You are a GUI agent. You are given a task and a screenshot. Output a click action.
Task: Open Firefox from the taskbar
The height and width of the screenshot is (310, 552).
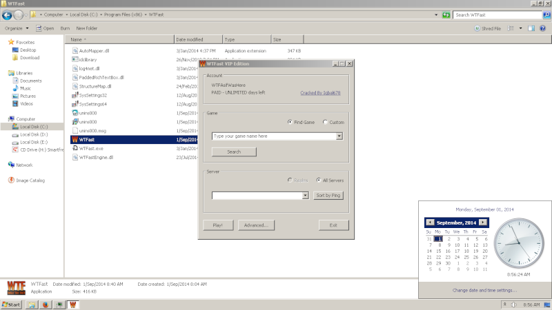[x=46, y=304]
